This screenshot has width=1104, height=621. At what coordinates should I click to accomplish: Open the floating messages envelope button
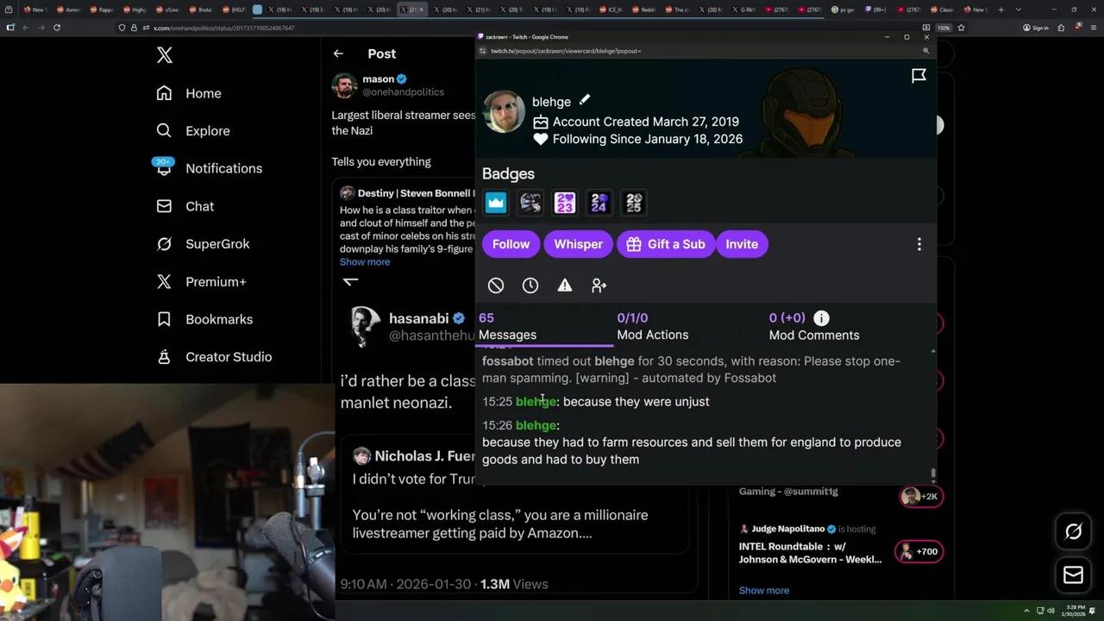1073,574
